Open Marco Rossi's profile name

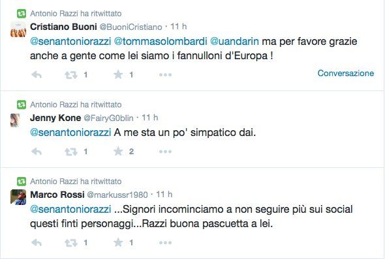coord(57,195)
